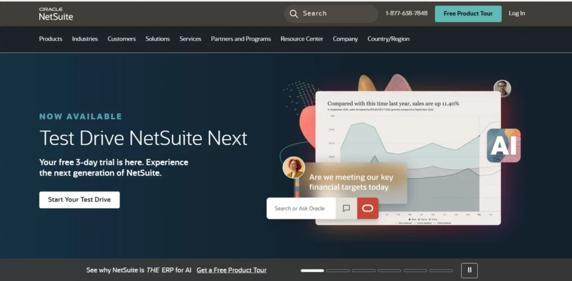This screenshot has height=281, width=572.
Task: Open the Log In link
Action: [x=517, y=13]
